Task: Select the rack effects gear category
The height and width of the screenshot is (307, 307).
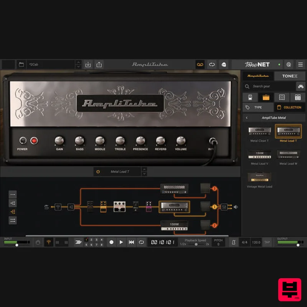Action: (x=297, y=97)
